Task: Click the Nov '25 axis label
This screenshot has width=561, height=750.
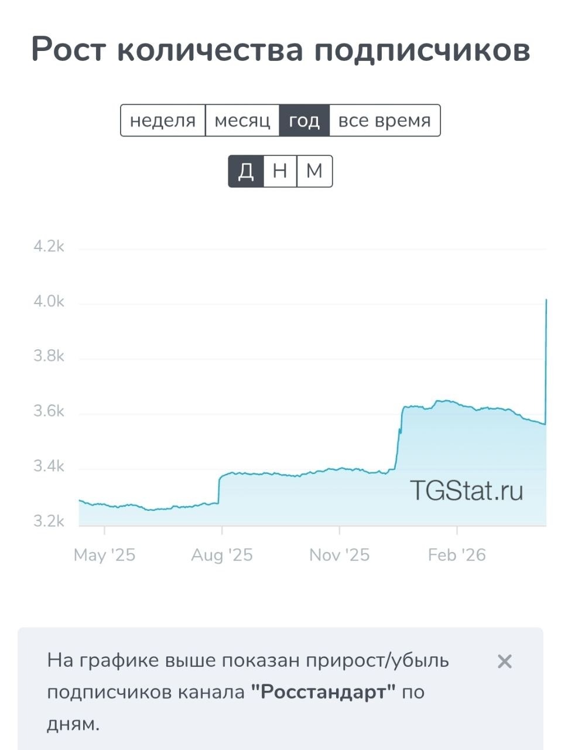Action: point(340,555)
